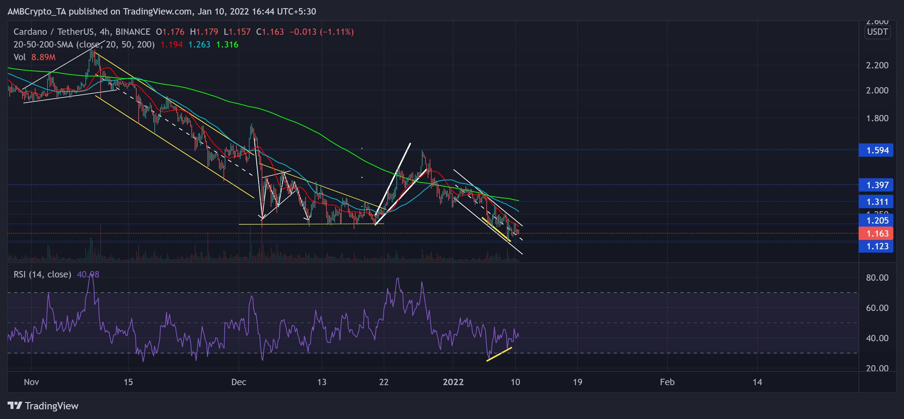The height and width of the screenshot is (419, 904).
Task: Click the 1.123 price level label
Action: pyautogui.click(x=876, y=246)
